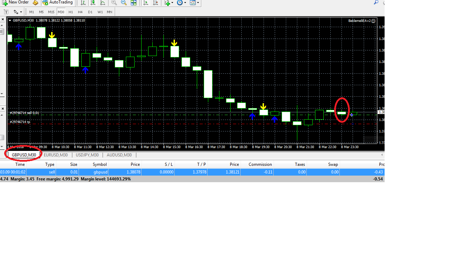This screenshot has height=267, width=475.
Task: Tile chart windows with grid icon
Action: coord(134,3)
